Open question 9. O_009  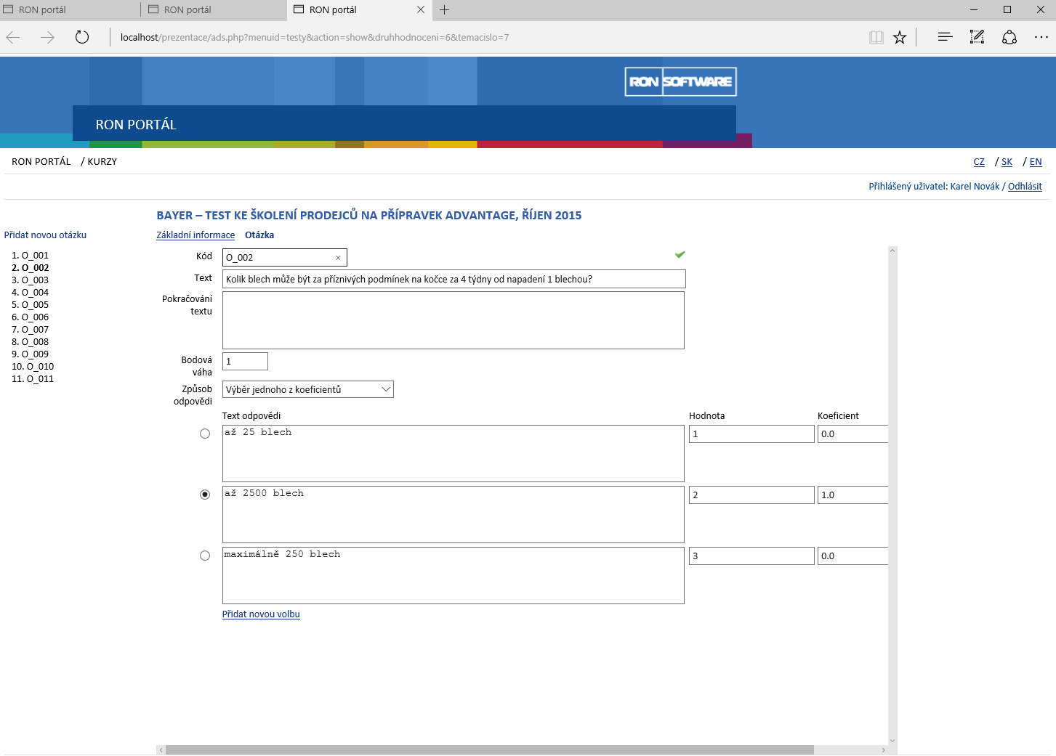[30, 354]
